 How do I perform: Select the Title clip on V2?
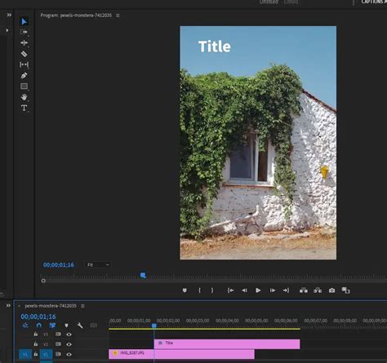tap(227, 344)
